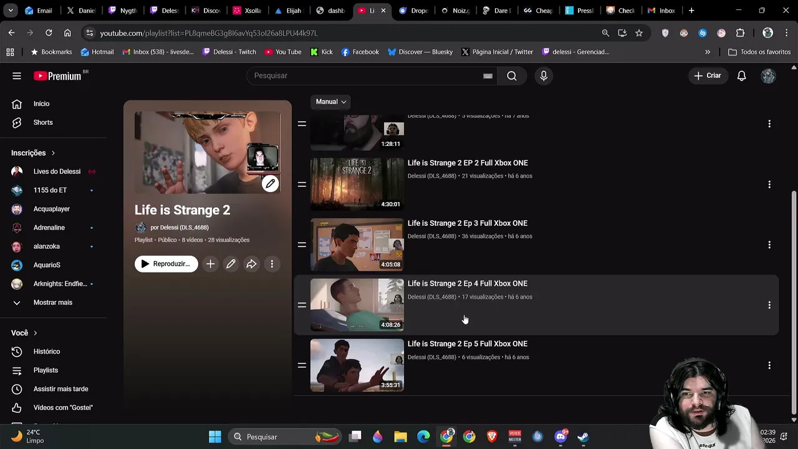Grab reorder handle for Ep 5 video
Screen dimensions: 798x449
pyautogui.click(x=302, y=365)
